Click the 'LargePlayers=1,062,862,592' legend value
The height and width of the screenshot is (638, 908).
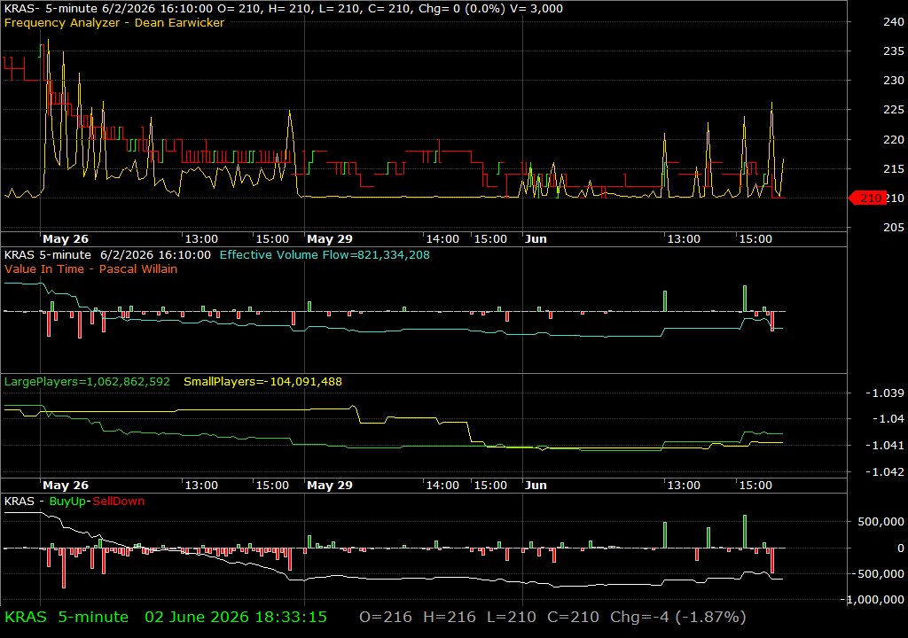[88, 382]
